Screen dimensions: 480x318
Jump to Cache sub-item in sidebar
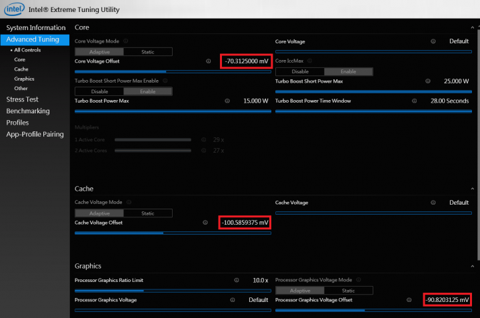coord(21,69)
